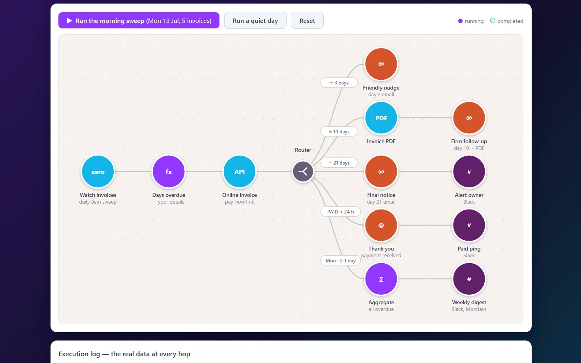Select the Thank you email node

[x=381, y=225]
